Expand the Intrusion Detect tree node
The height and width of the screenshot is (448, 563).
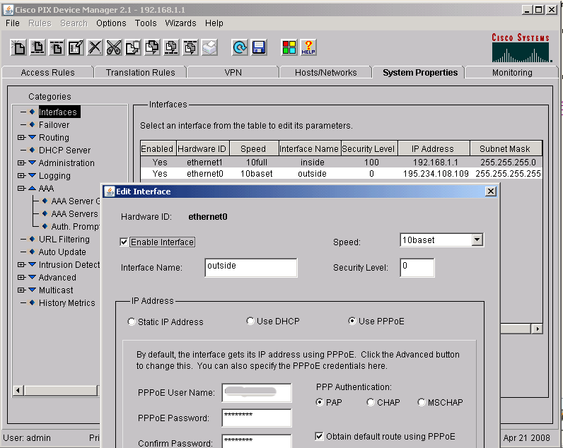point(21,265)
